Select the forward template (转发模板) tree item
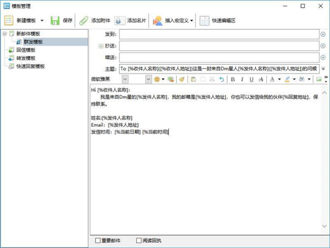Image resolution: width=330 pixels, height=248 pixels. (x=26, y=58)
